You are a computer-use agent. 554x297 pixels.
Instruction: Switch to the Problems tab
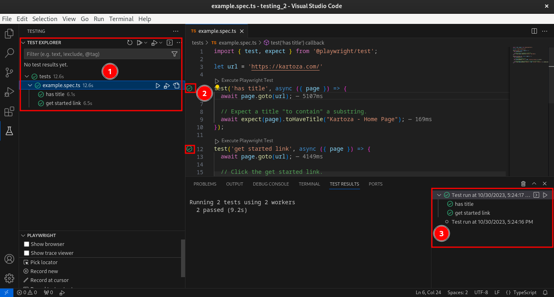coord(205,184)
